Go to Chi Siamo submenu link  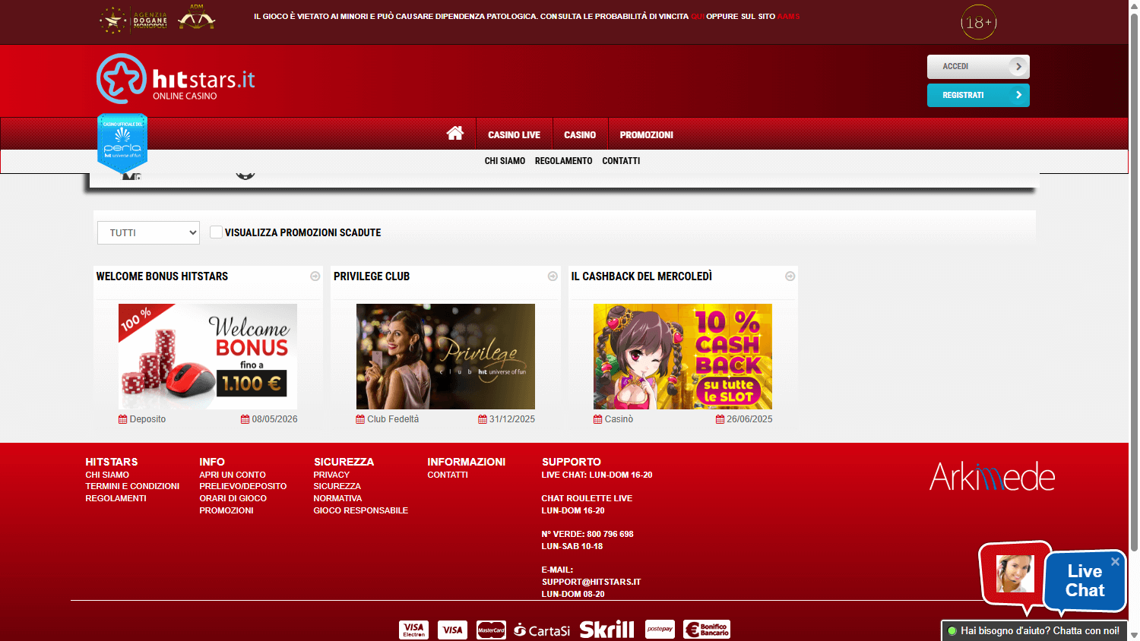point(505,161)
